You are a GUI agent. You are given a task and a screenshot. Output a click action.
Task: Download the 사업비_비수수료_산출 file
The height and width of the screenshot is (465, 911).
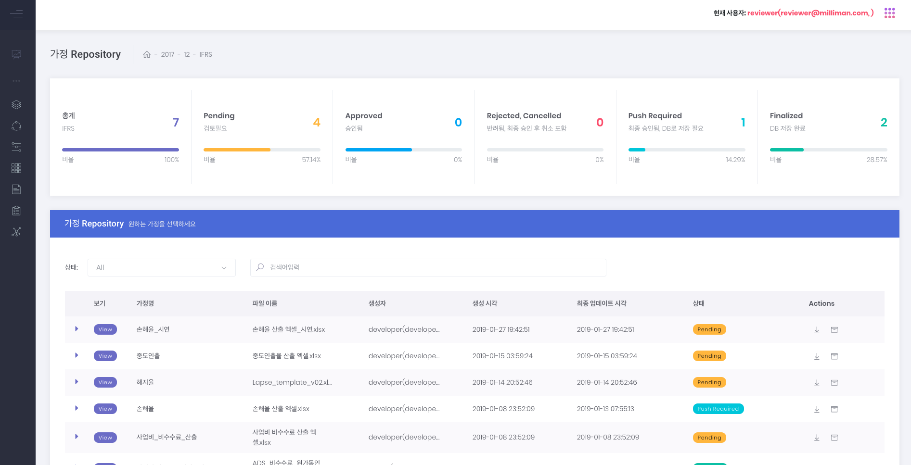click(x=817, y=438)
